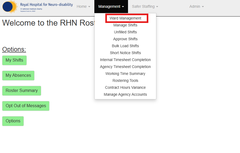Open the Admin dropdown menu

(196, 6)
